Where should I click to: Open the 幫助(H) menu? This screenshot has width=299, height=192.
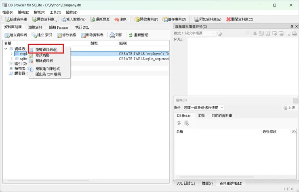click(72, 13)
